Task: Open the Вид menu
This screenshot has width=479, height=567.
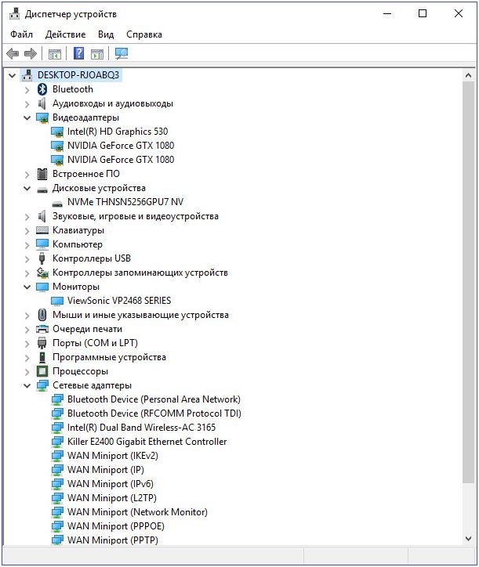Action: (x=106, y=34)
